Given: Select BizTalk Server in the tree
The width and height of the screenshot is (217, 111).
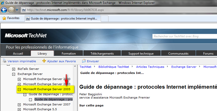Looking at the screenshot, I should [x=28, y=69].
